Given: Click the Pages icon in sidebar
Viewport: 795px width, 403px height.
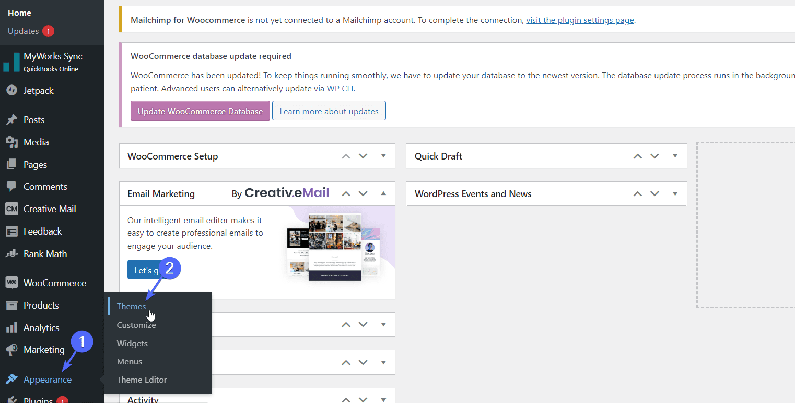Looking at the screenshot, I should pos(11,165).
